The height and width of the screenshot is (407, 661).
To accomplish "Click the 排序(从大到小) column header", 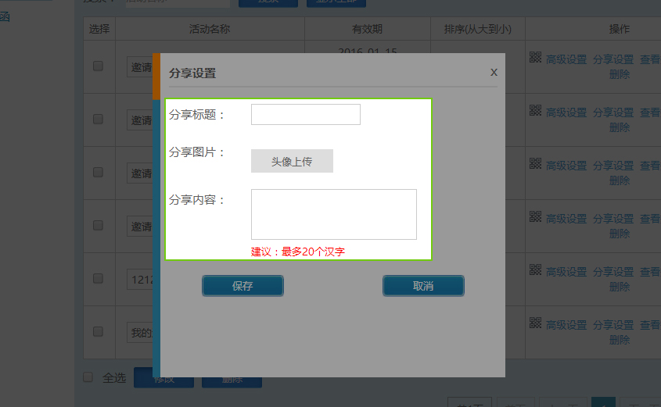I will [x=478, y=29].
